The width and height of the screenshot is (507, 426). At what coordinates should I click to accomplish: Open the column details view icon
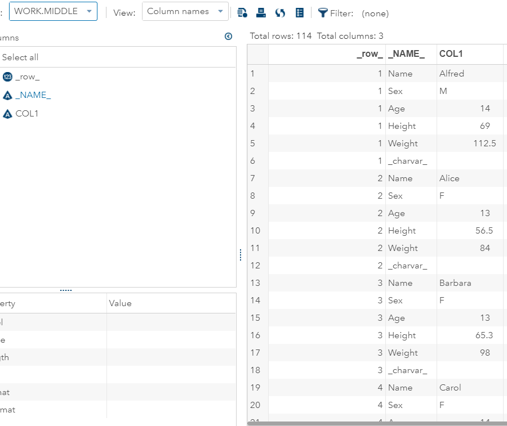(300, 12)
